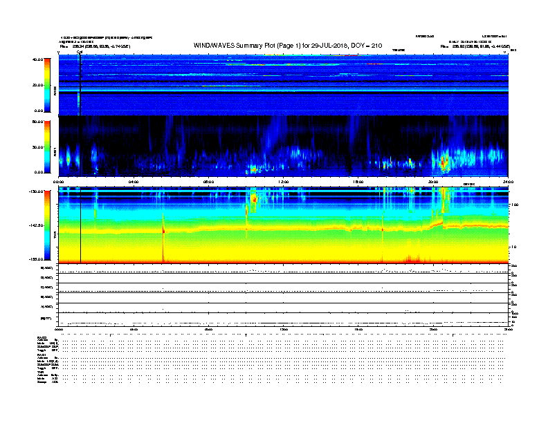The width and height of the screenshot is (548, 423).
Task: Click the 20.00 tick on RAD2 color bar
Action: point(37,85)
